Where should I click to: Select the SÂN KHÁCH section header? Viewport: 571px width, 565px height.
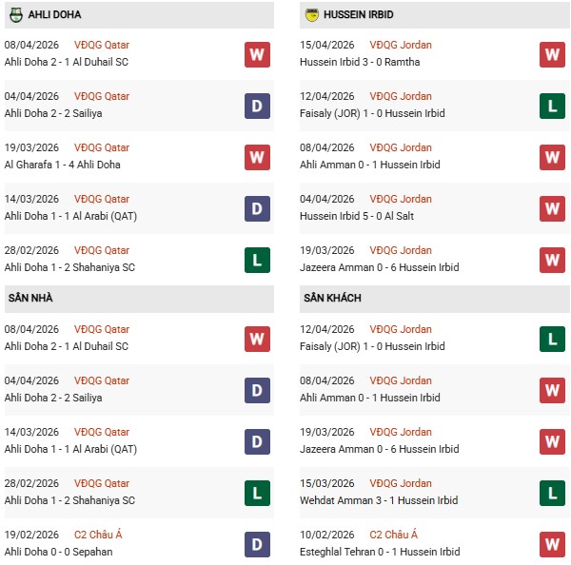click(x=332, y=299)
